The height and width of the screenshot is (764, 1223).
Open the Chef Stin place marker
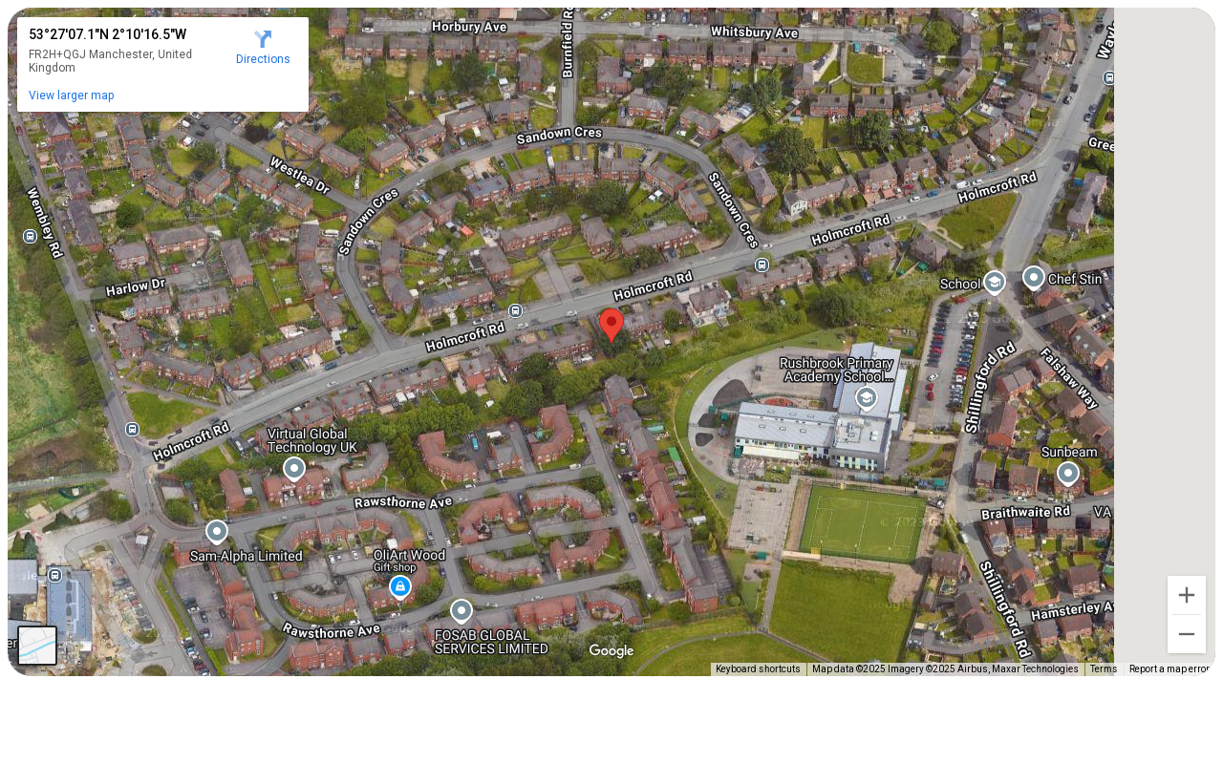(1034, 278)
